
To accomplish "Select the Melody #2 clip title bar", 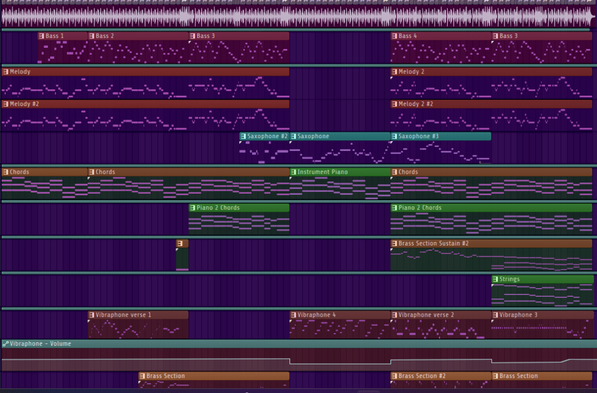I will click(x=146, y=104).
